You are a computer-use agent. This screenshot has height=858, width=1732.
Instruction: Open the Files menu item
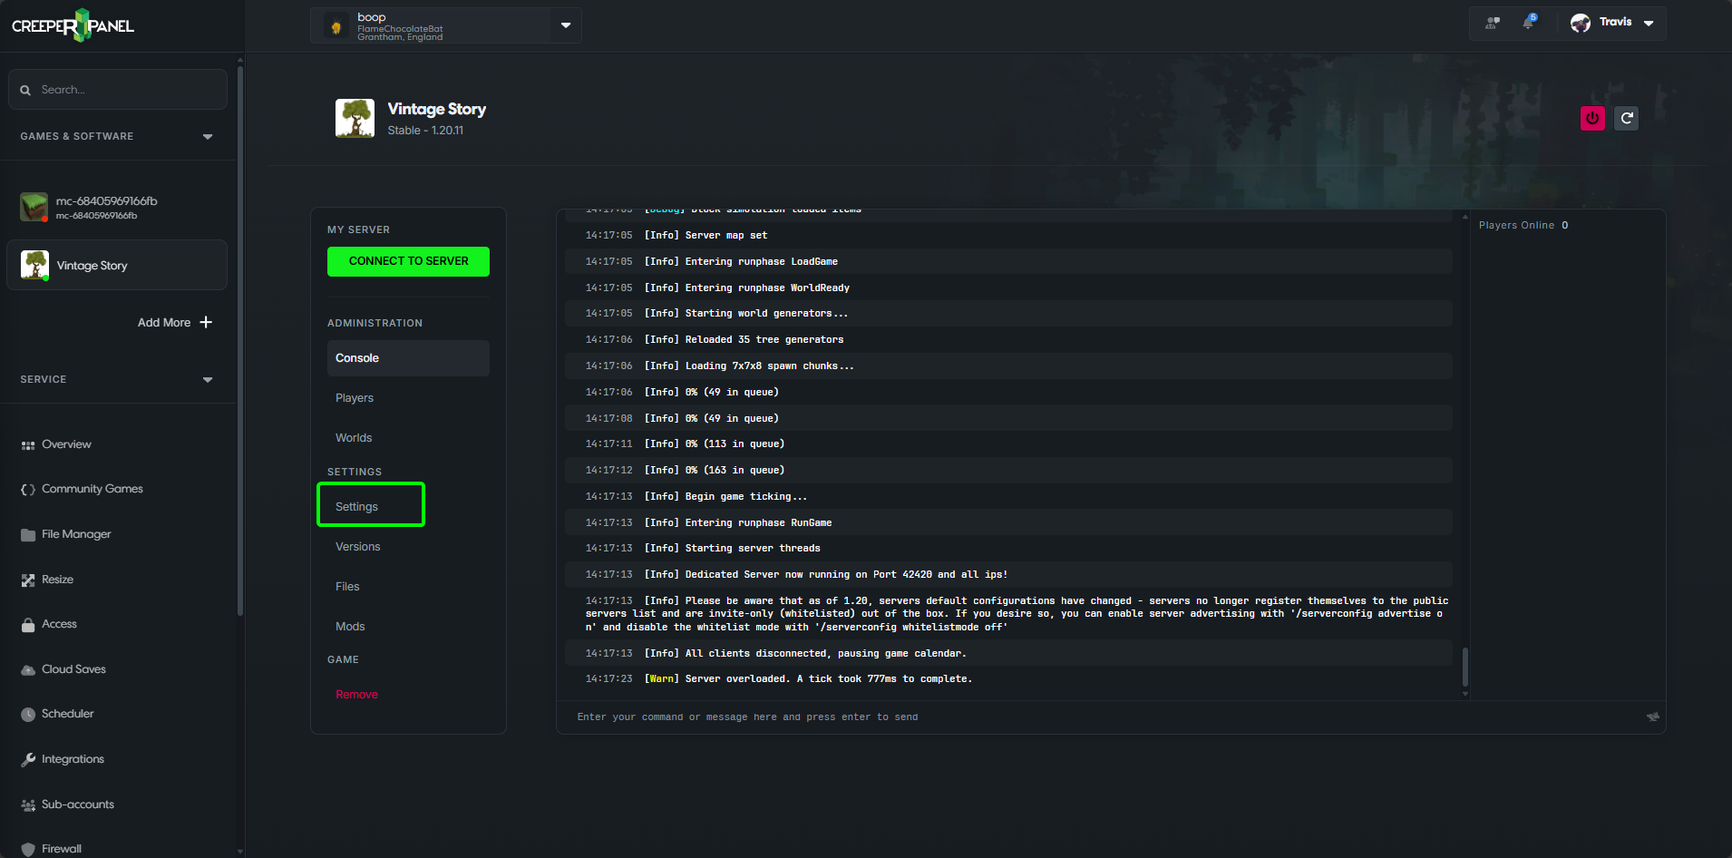click(x=347, y=587)
